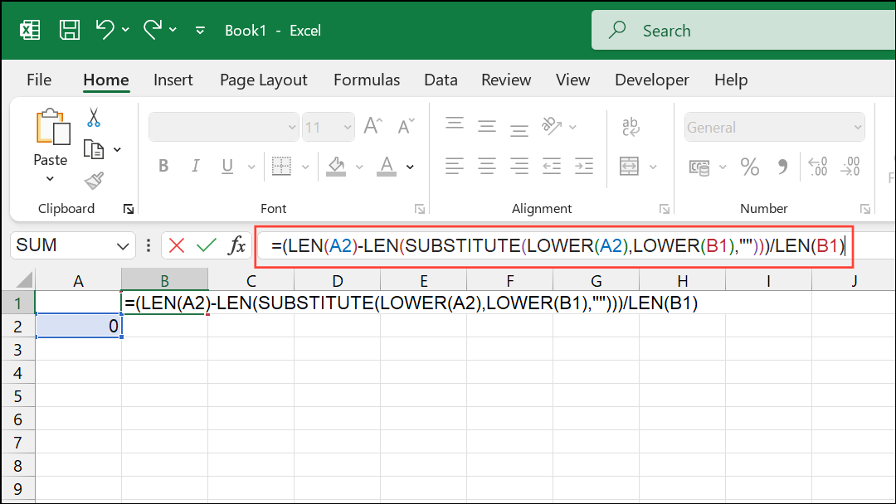Open the Paste options dropdown arrow
896x504 pixels.
tap(50, 179)
